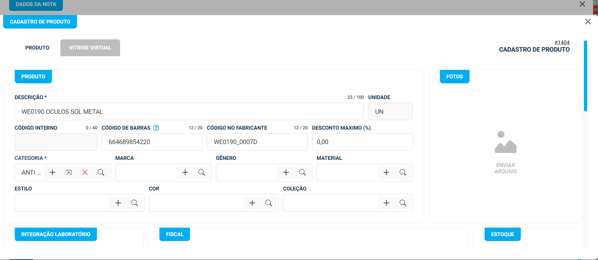The height and width of the screenshot is (260, 598).
Task: Search categories with magnifier icon
Action: [x=101, y=173]
